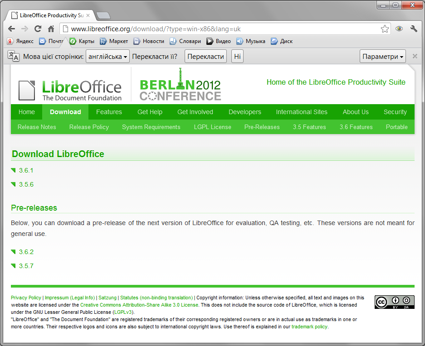Viewport: 425px width, 346px height.
Task: Click the Creative Commons BY-SA license badge
Action: click(394, 302)
